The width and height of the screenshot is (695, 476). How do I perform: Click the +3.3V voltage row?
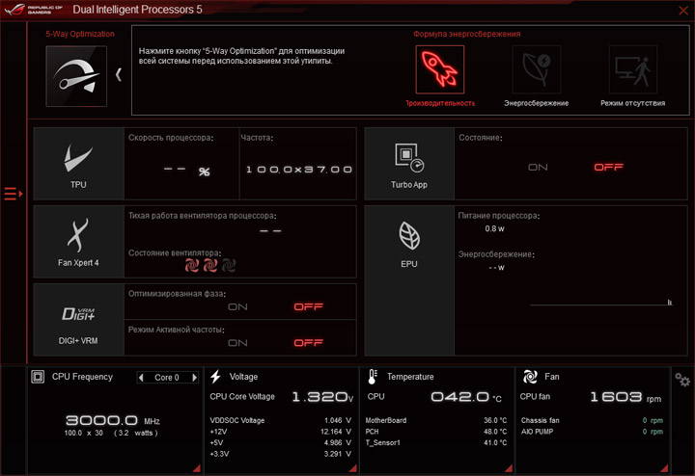click(281, 454)
